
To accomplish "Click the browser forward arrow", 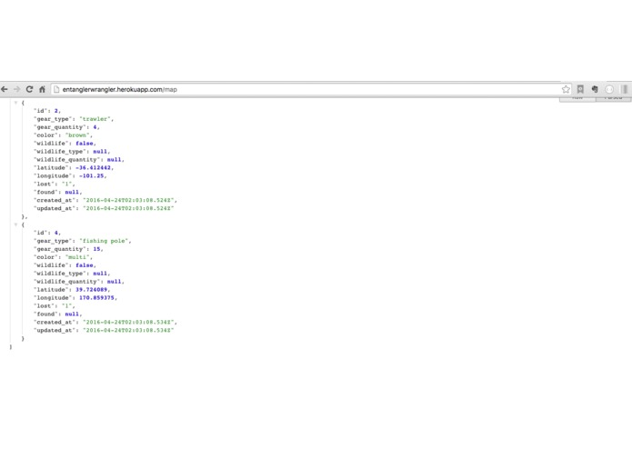I will tap(17, 89).
